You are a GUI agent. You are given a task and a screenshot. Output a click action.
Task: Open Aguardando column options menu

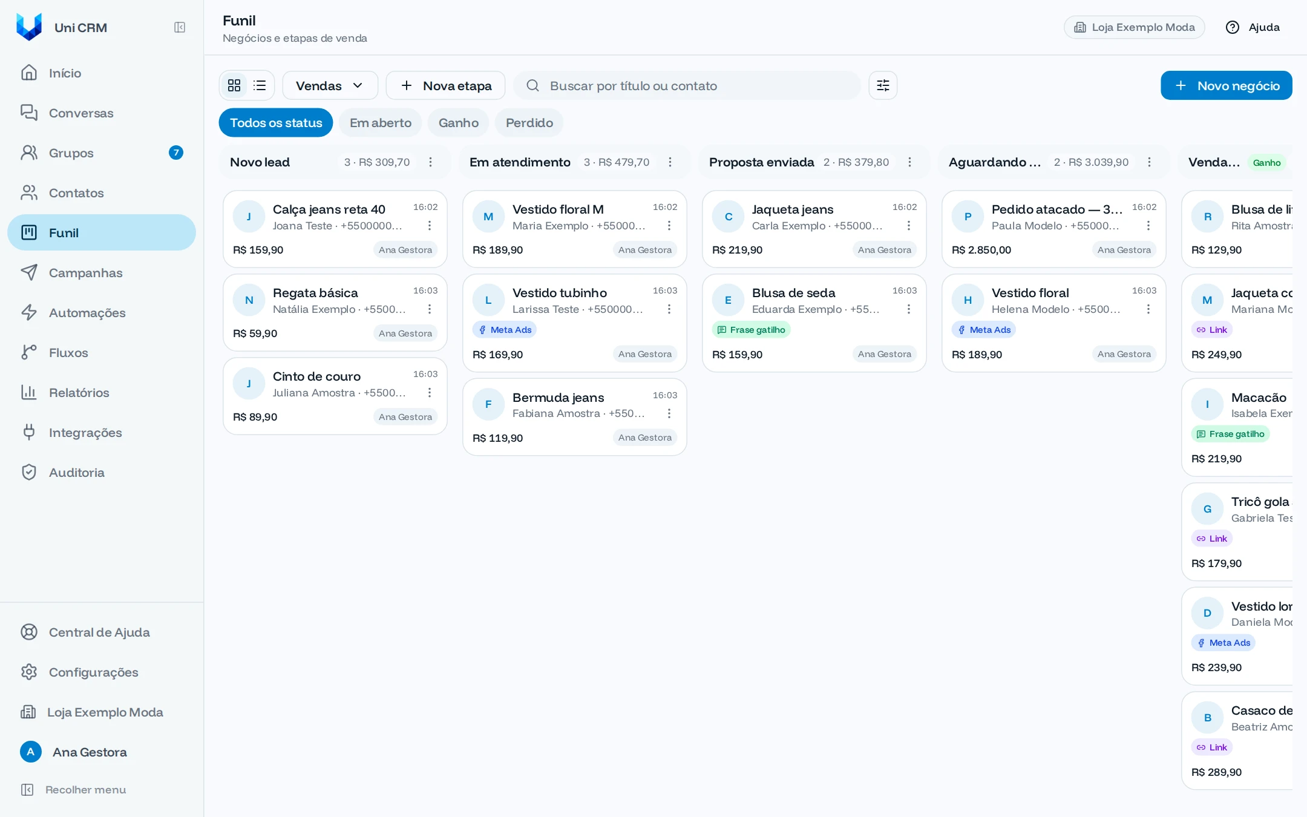pyautogui.click(x=1149, y=162)
